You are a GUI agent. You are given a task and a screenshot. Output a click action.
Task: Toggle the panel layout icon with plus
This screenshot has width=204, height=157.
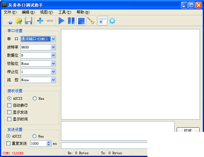pyautogui.click(x=102, y=21)
